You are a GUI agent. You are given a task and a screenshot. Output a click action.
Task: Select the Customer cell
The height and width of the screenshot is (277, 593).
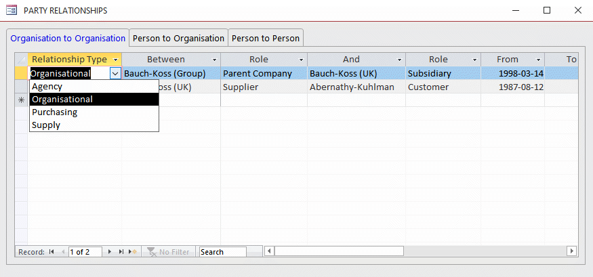[x=443, y=87]
